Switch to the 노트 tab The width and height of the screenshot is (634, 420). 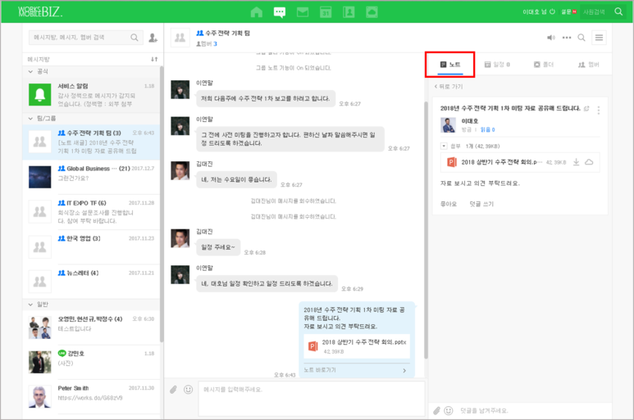click(x=450, y=65)
